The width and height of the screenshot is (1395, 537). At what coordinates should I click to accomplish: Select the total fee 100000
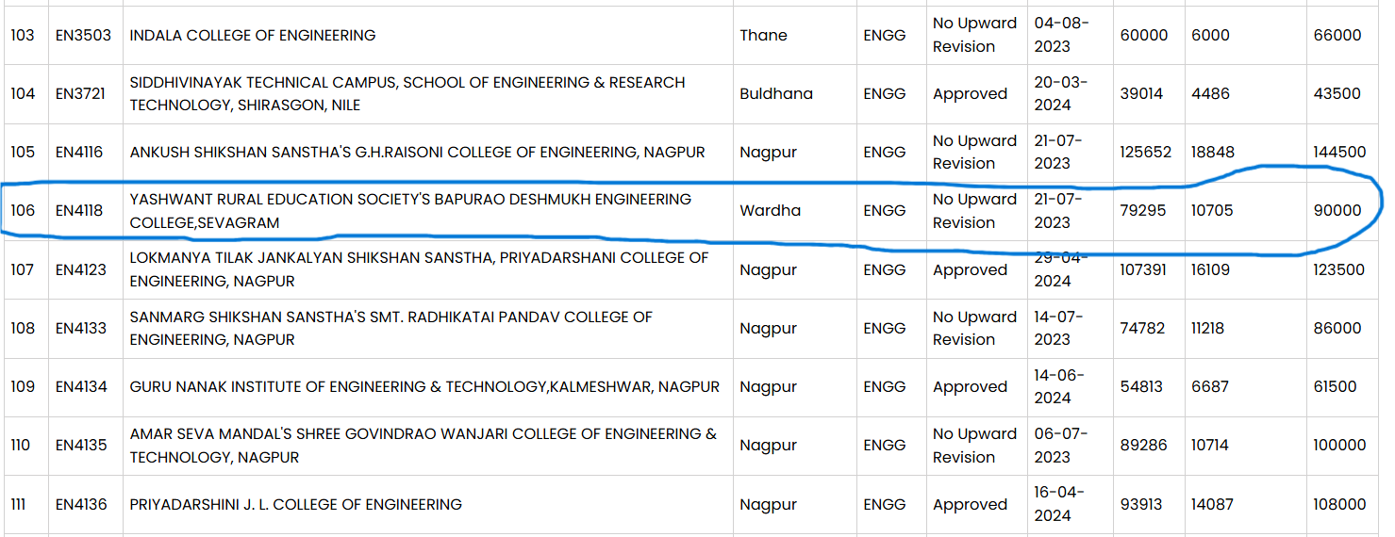[1339, 446]
